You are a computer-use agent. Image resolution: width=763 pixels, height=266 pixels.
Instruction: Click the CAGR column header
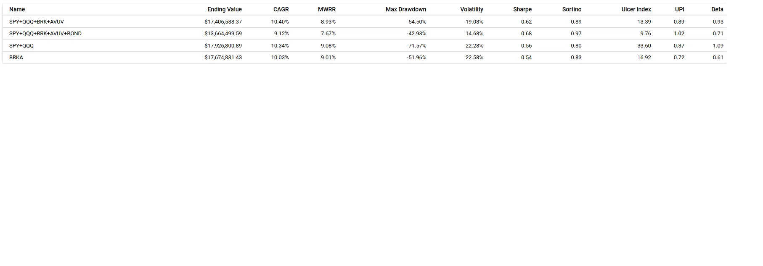point(281,9)
